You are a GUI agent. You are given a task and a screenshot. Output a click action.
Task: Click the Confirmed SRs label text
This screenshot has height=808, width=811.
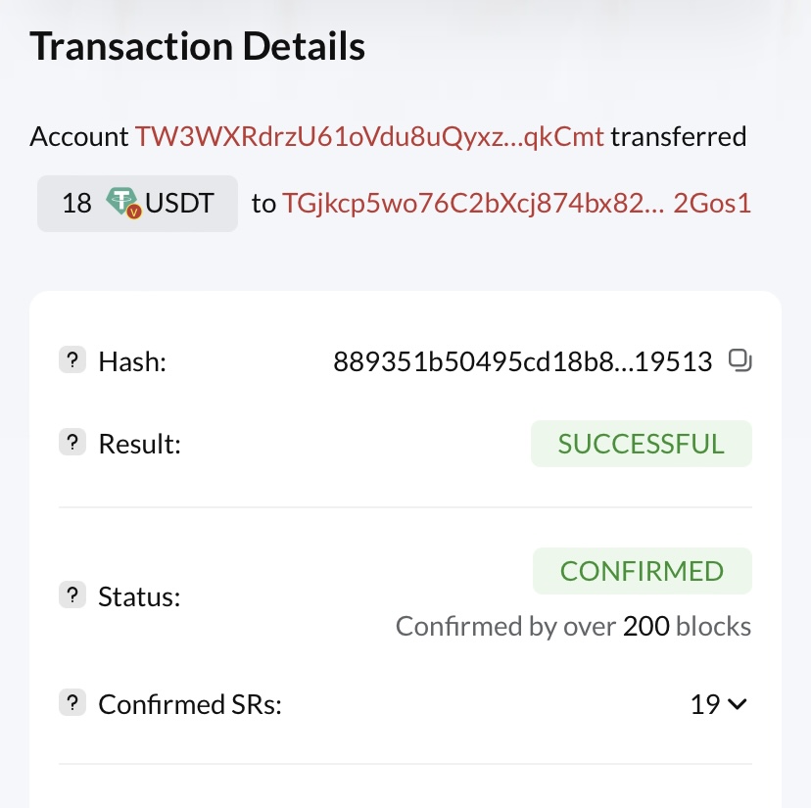point(190,703)
